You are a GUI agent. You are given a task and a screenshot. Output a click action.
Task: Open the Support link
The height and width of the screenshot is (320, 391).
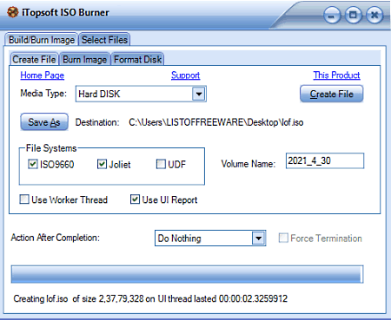pos(185,75)
